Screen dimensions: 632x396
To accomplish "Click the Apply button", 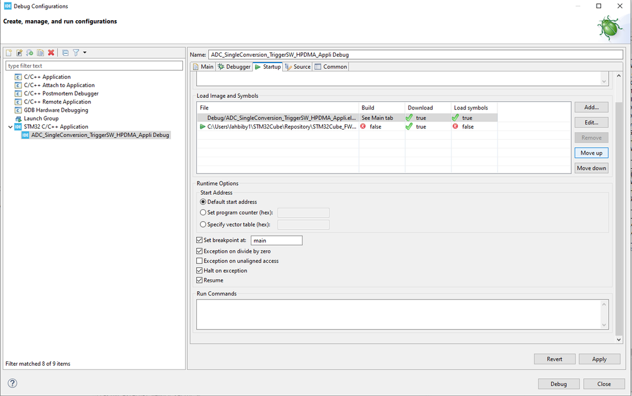I will coord(599,359).
